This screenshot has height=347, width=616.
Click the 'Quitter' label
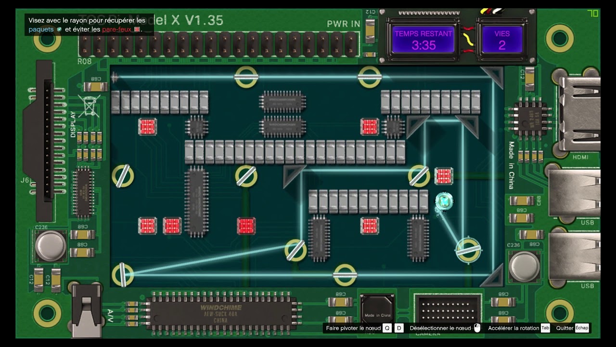[565, 328]
